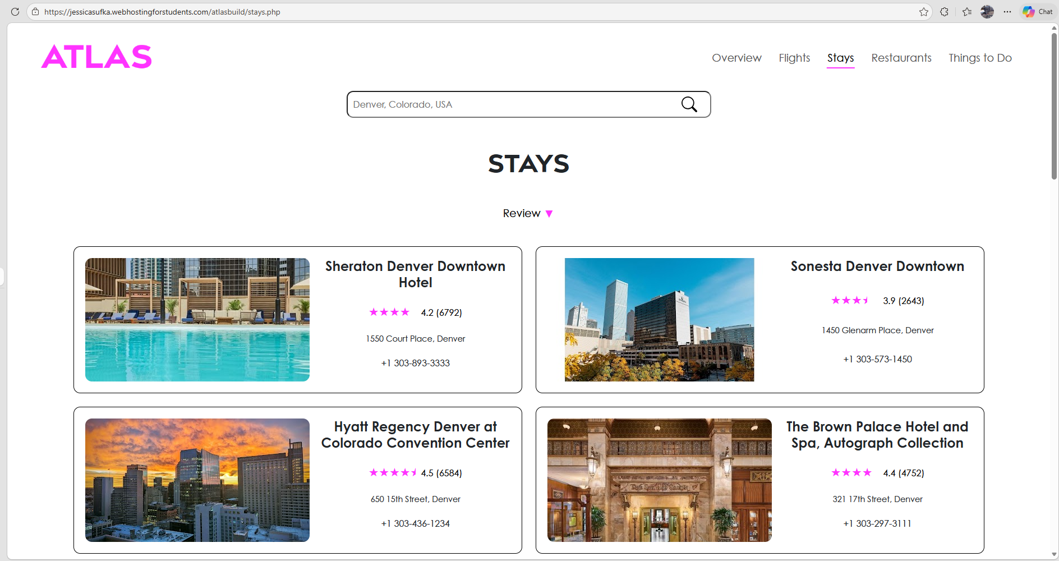Open the browser favorites list icon
The image size is (1059, 561).
click(967, 12)
